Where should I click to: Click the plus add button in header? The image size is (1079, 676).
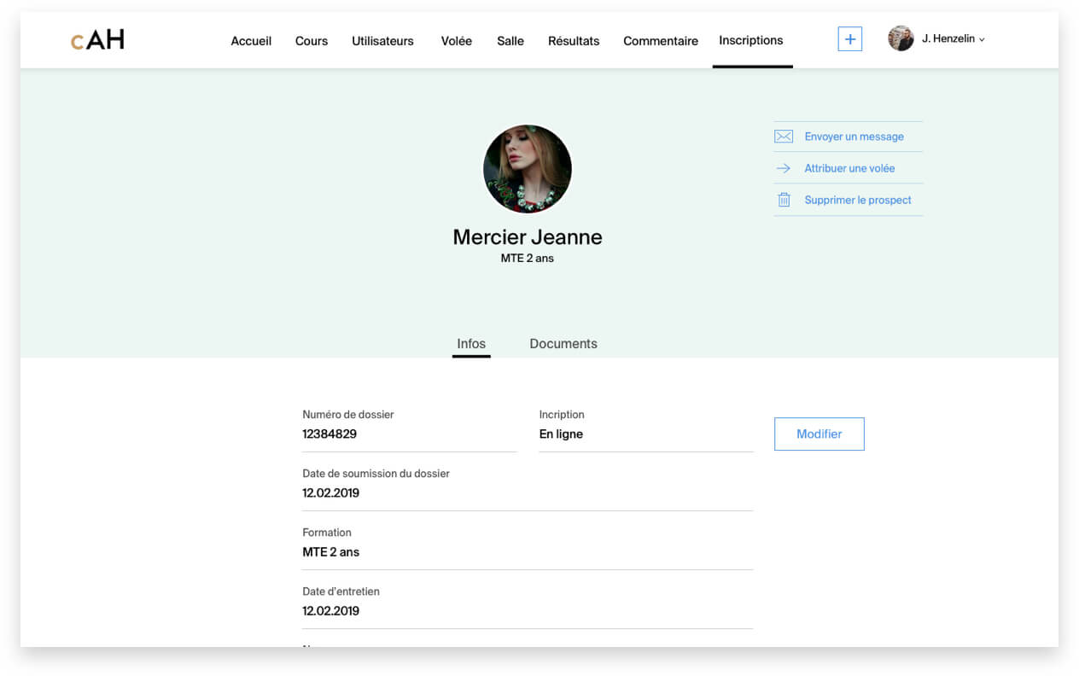pyautogui.click(x=849, y=39)
